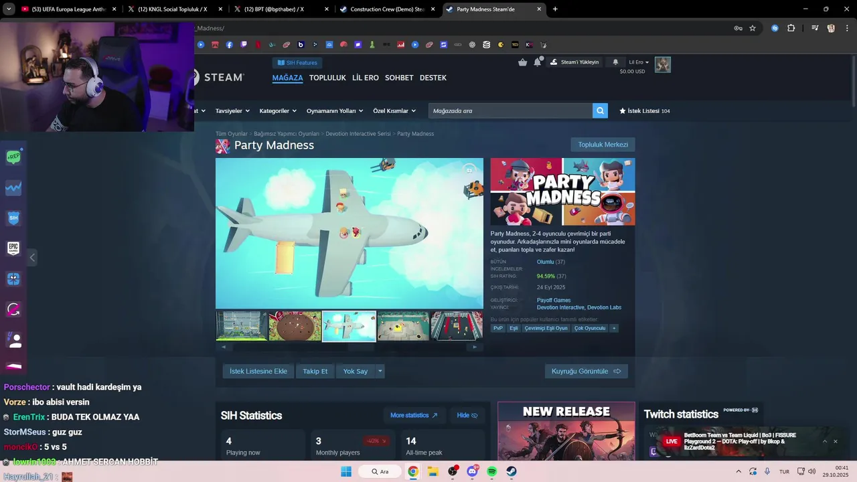Click the volume icon in system tray
857x482 pixels.
[x=811, y=471]
